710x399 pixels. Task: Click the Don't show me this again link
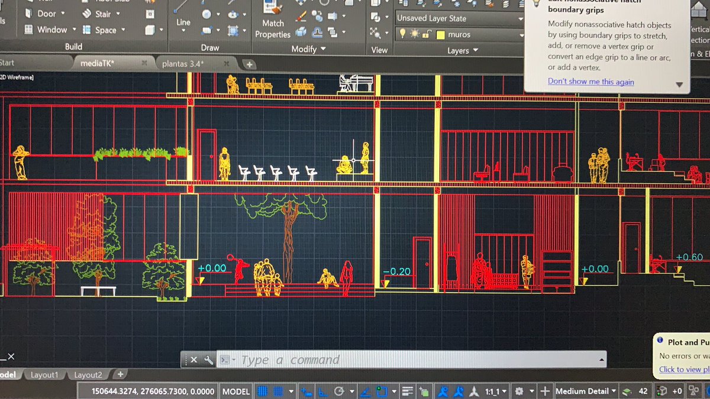click(590, 82)
